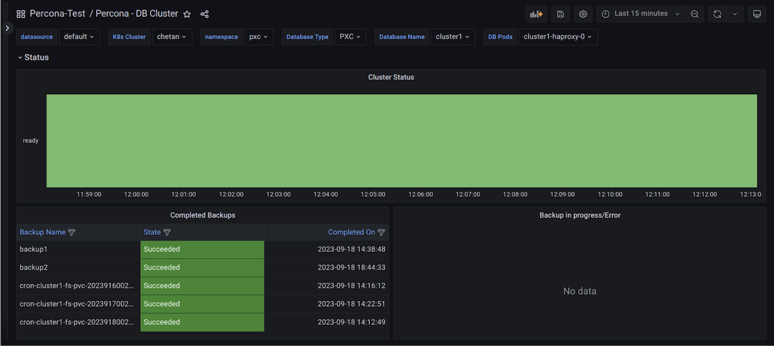774x346 pixels.
Task: Click the Cluster Status panel title
Action: pyautogui.click(x=391, y=77)
